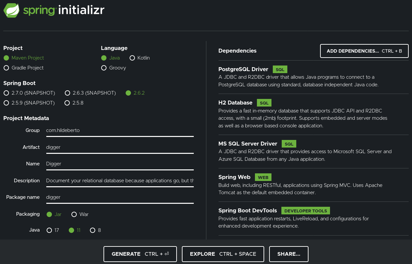The image size is (412, 264).
Task: Click the Explore button
Action: pos(223,254)
